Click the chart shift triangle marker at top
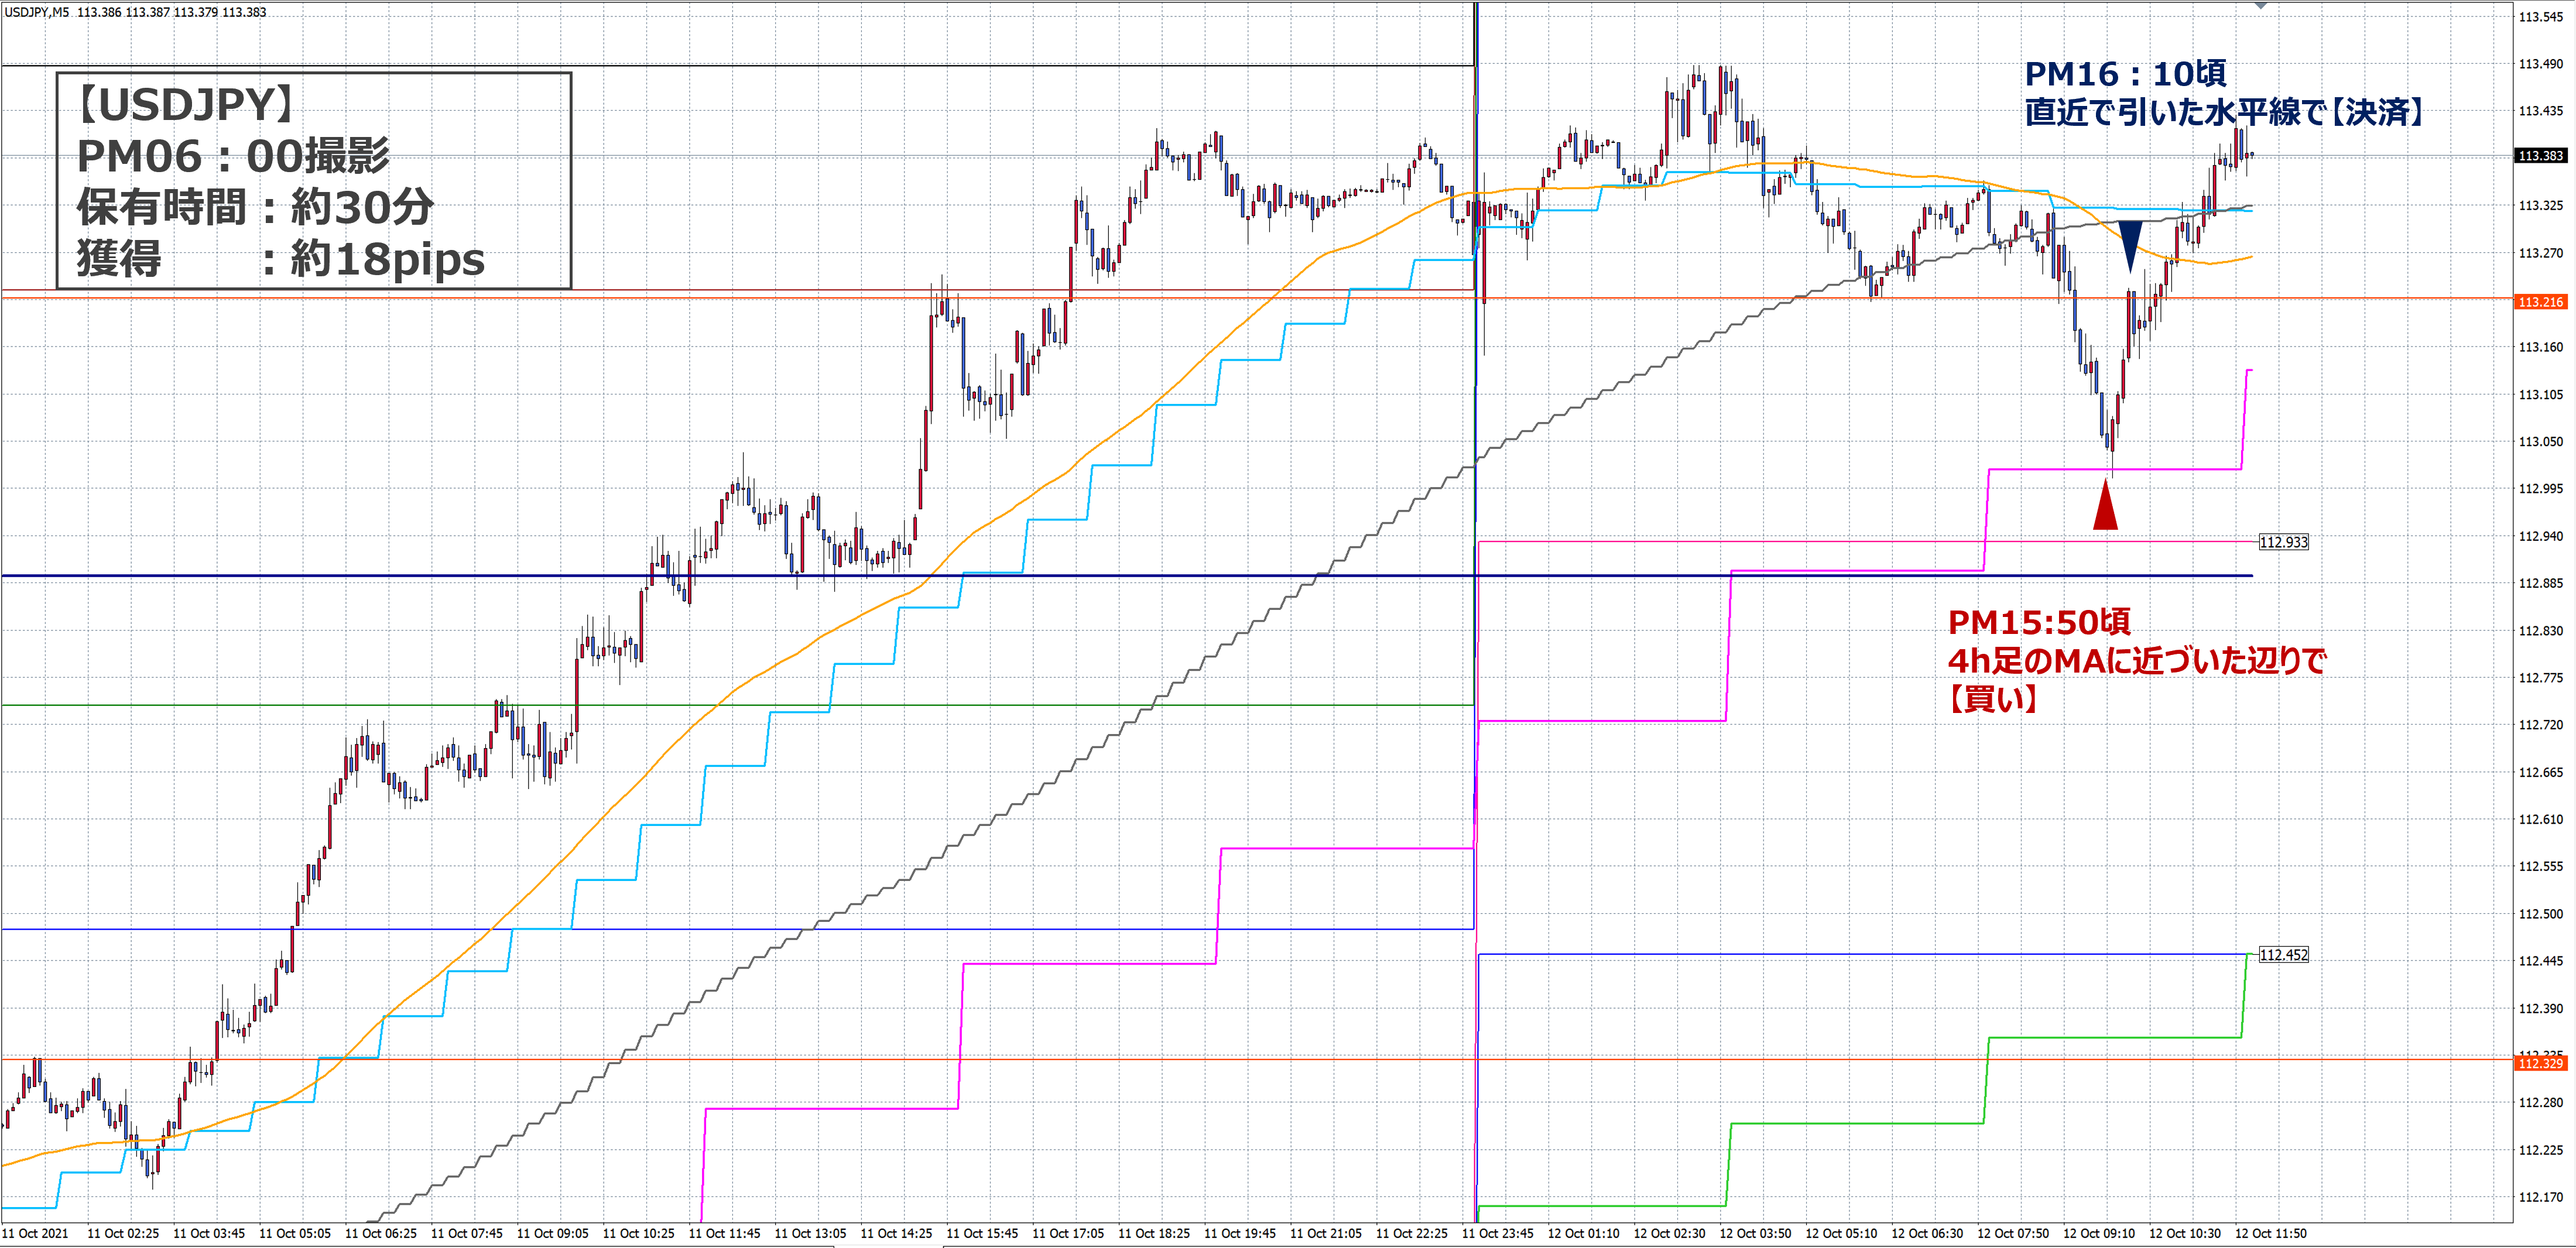The image size is (2576, 1248). (2261, 6)
